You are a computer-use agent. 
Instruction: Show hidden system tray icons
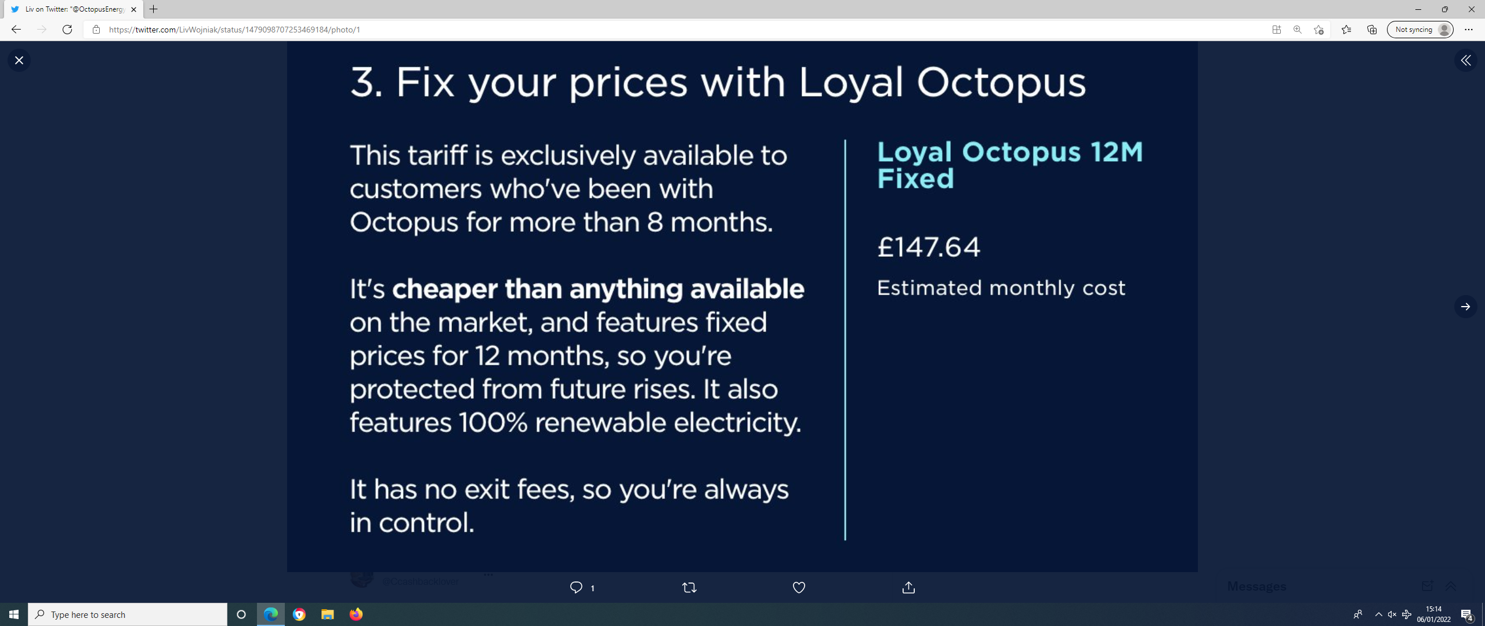coord(1378,614)
